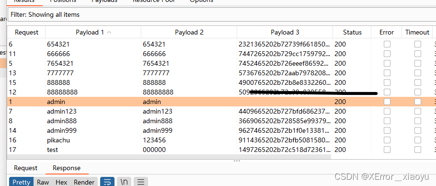The image size is (436, 186).
Task: Tick Error checkbox for request 6
Action: click(387, 44)
